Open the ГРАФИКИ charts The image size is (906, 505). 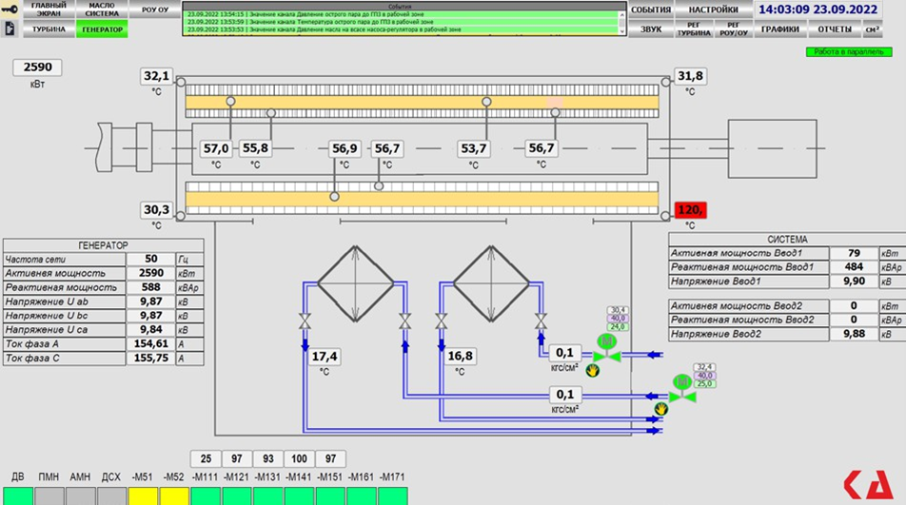point(779,29)
